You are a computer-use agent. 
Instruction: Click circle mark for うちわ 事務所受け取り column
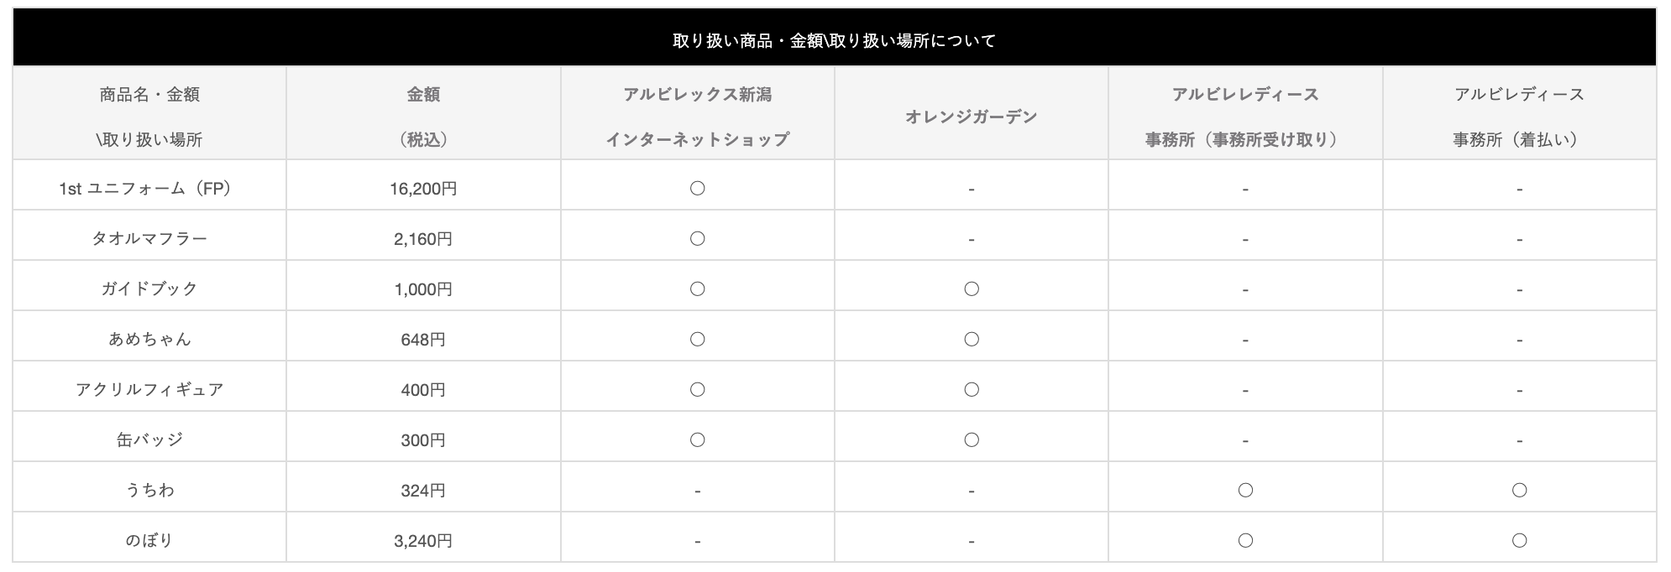[1245, 490]
